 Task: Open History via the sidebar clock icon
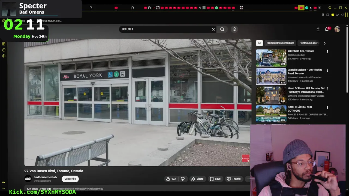tap(4, 50)
